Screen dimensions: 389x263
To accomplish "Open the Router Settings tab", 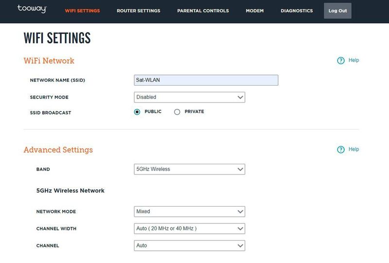I will [x=138, y=11].
